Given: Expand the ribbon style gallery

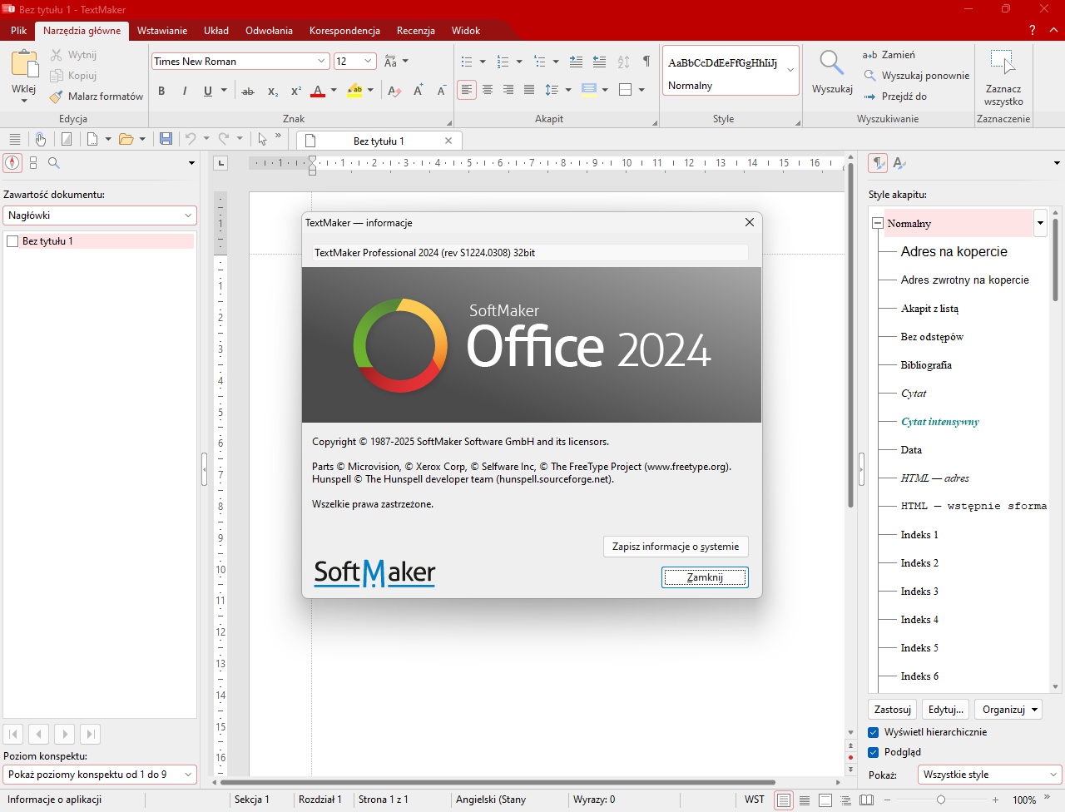Looking at the screenshot, I should pos(790,70).
